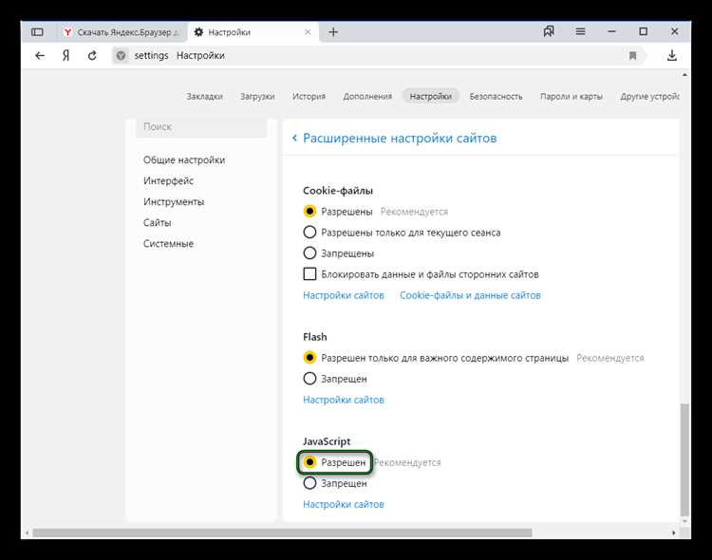Open the История tab
712x560 pixels.
click(309, 96)
